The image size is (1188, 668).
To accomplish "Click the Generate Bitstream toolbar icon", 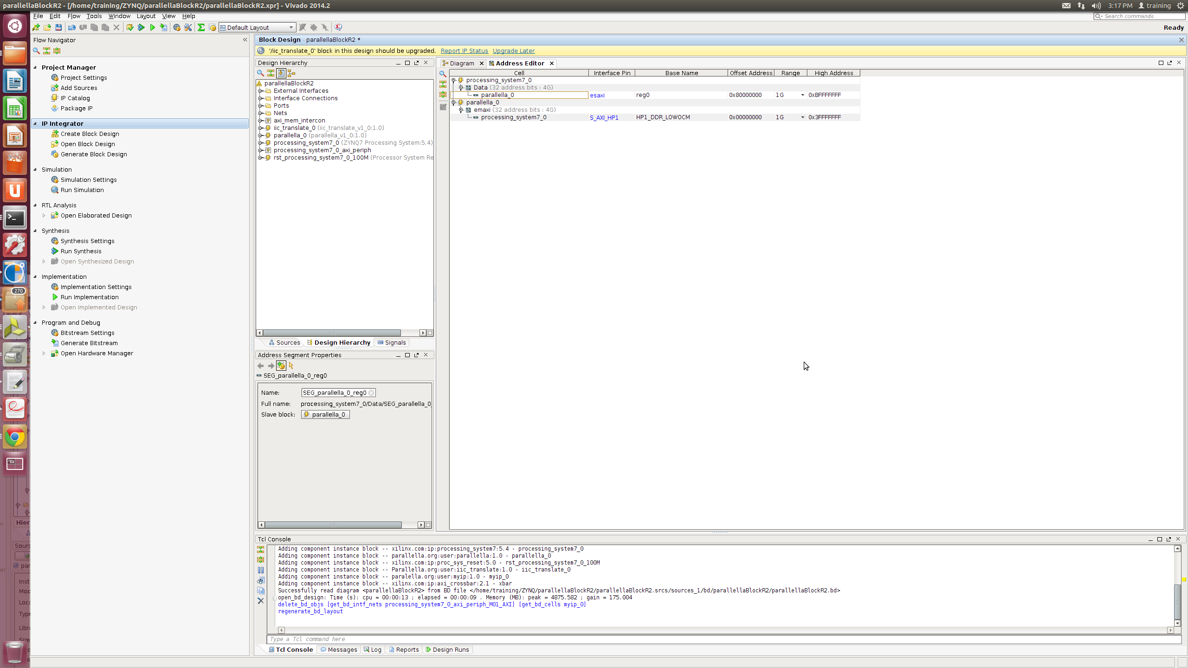I will click(163, 27).
